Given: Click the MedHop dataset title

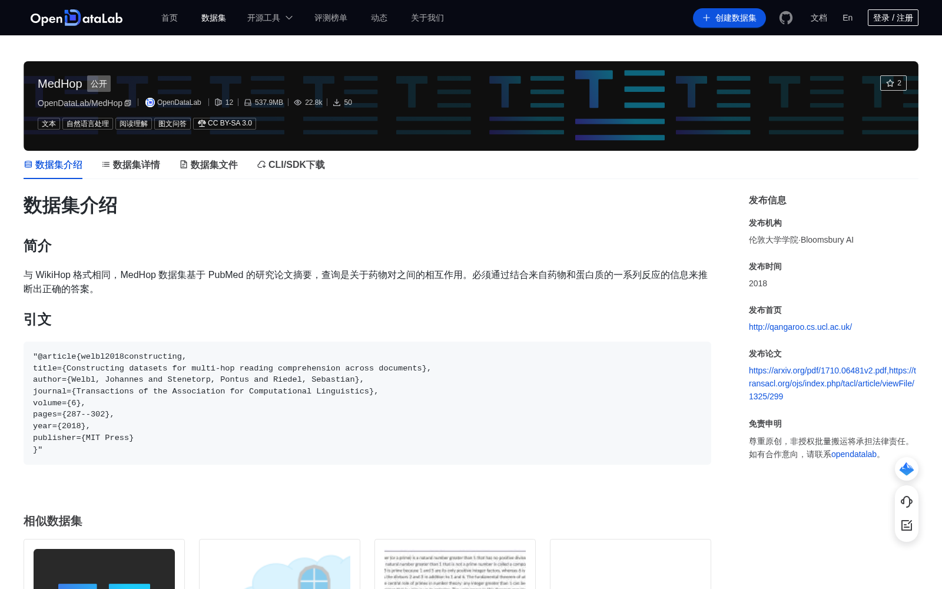Looking at the screenshot, I should (x=60, y=84).
